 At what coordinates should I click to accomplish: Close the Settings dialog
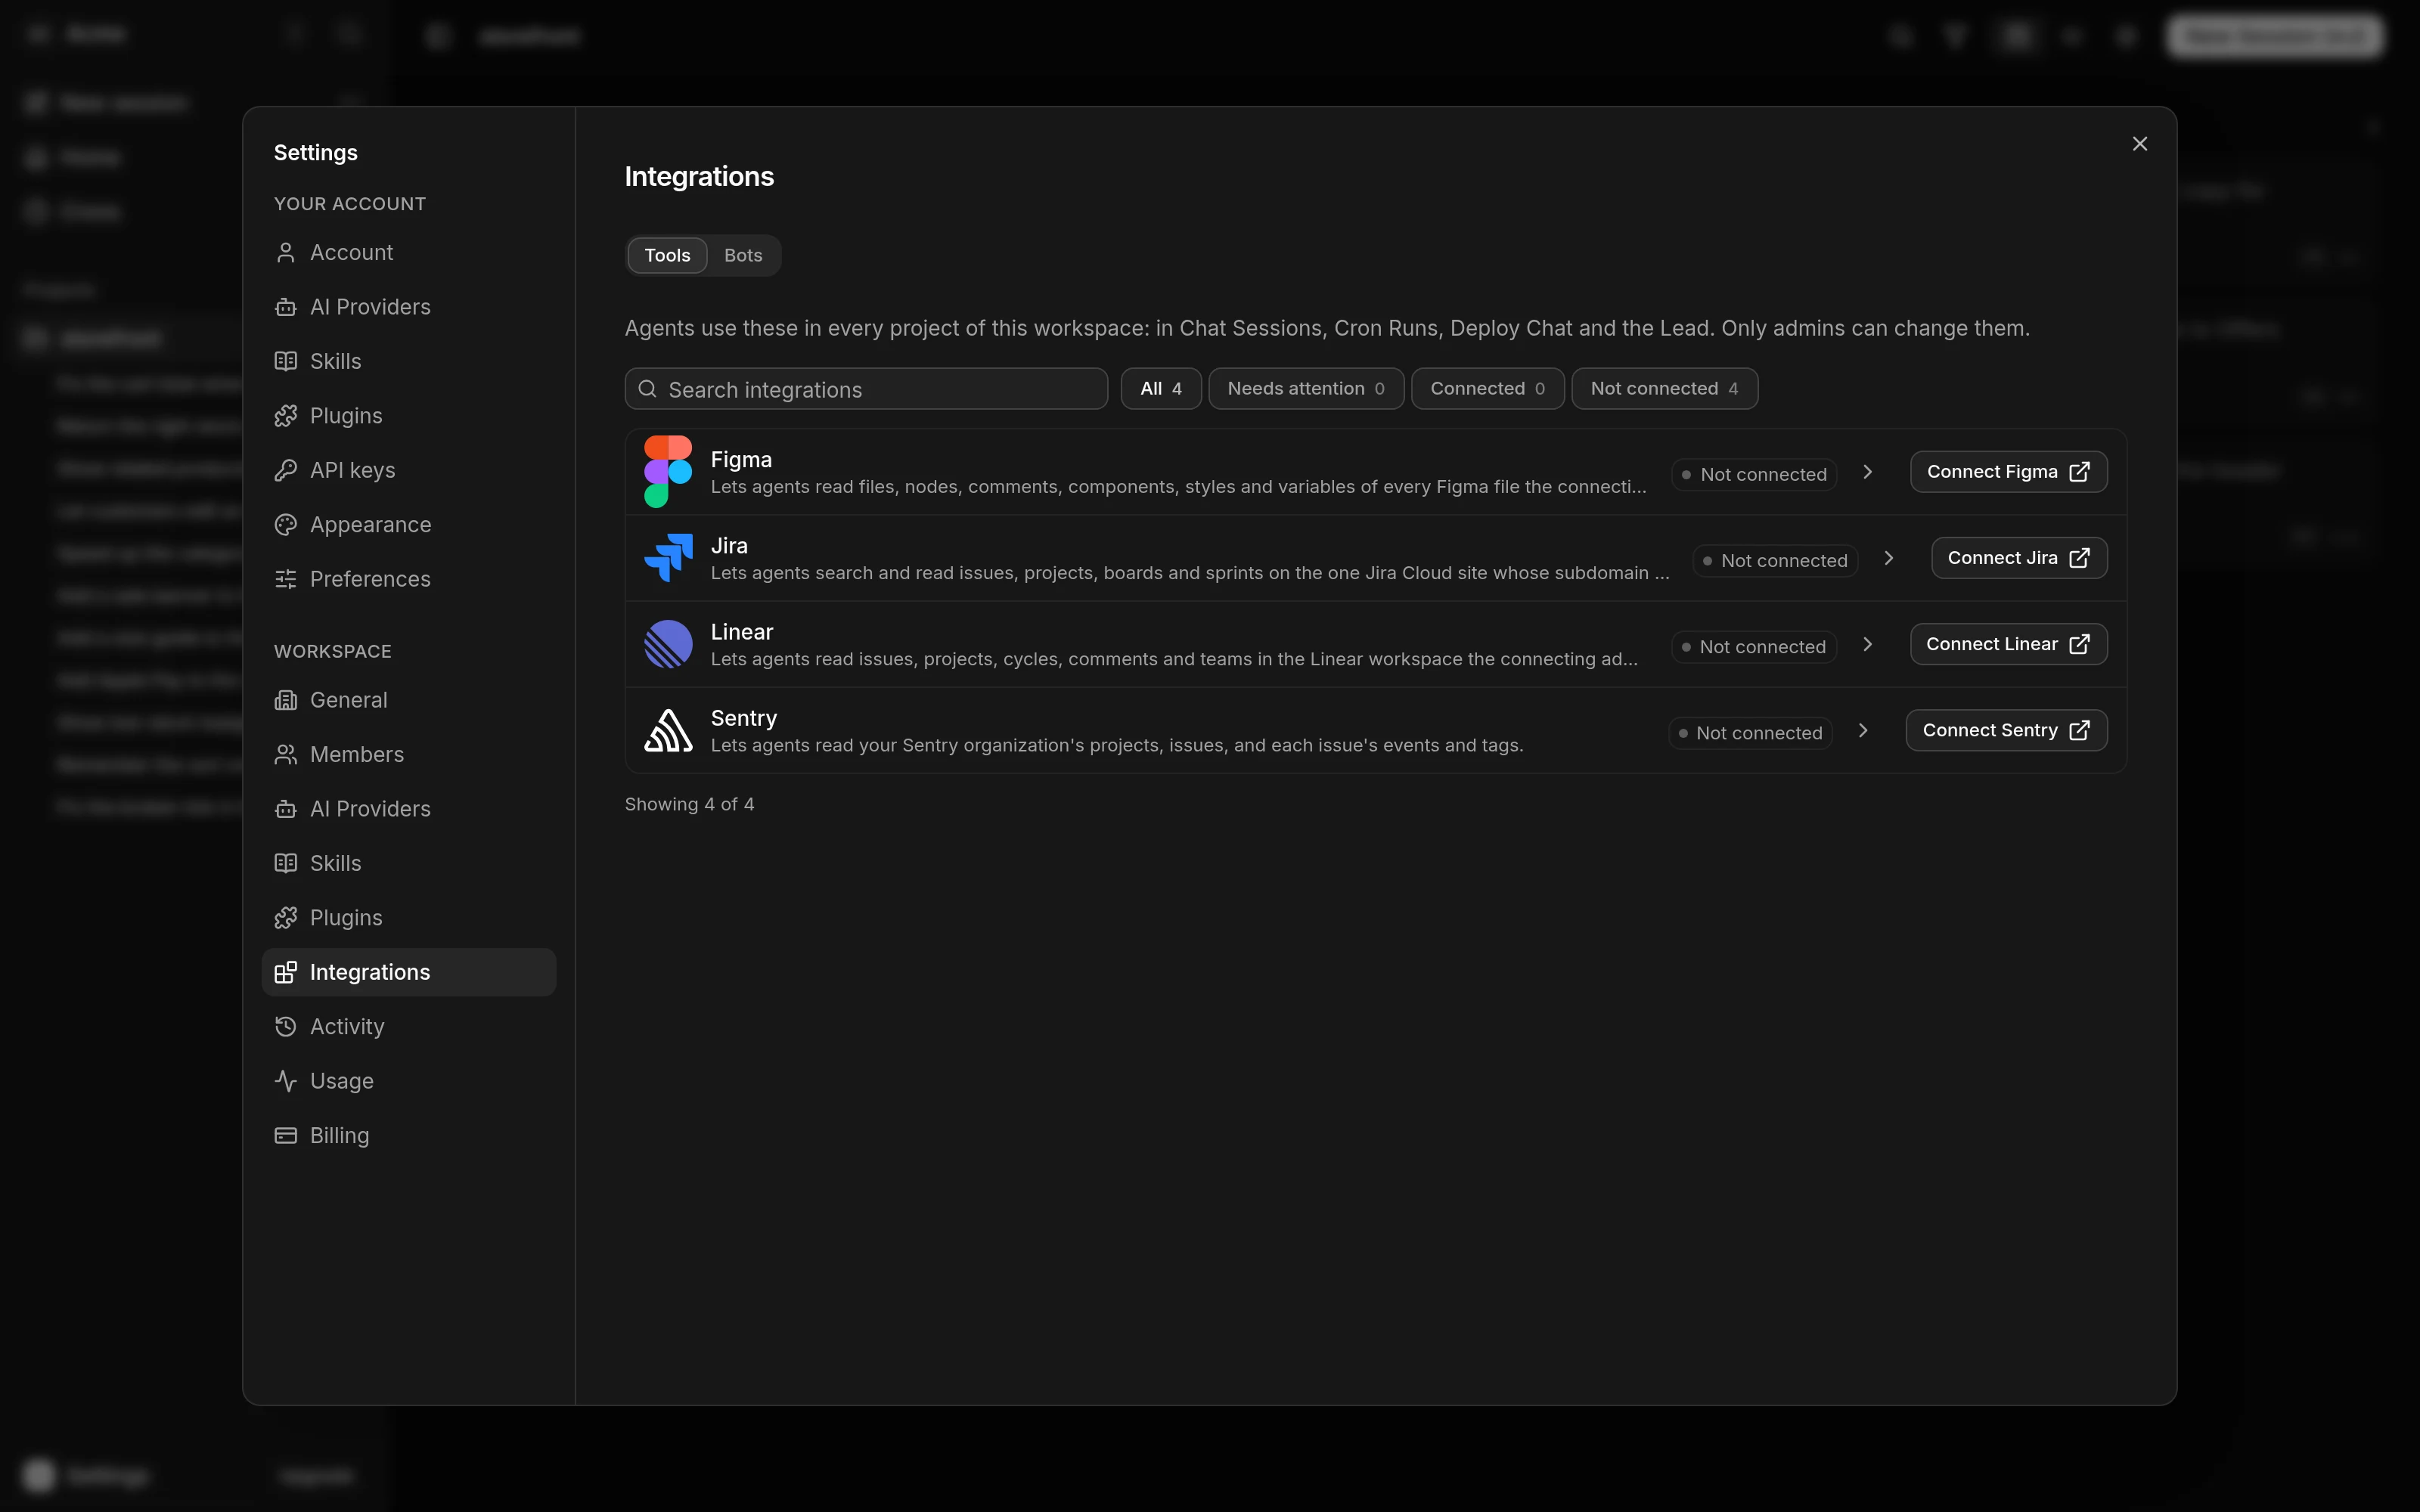tap(2139, 144)
